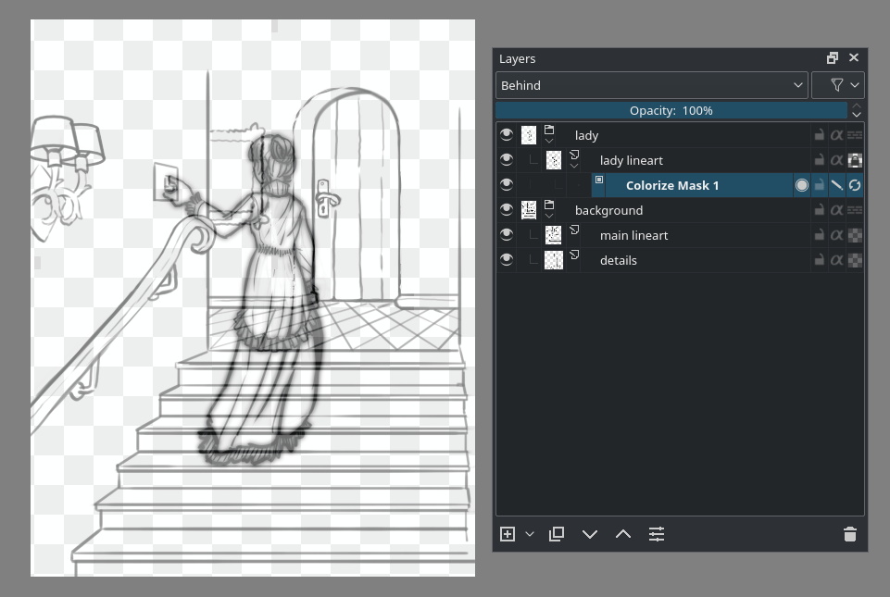Viewport: 890px width, 597px height.
Task: Duplicate the selected layer
Action: click(556, 534)
